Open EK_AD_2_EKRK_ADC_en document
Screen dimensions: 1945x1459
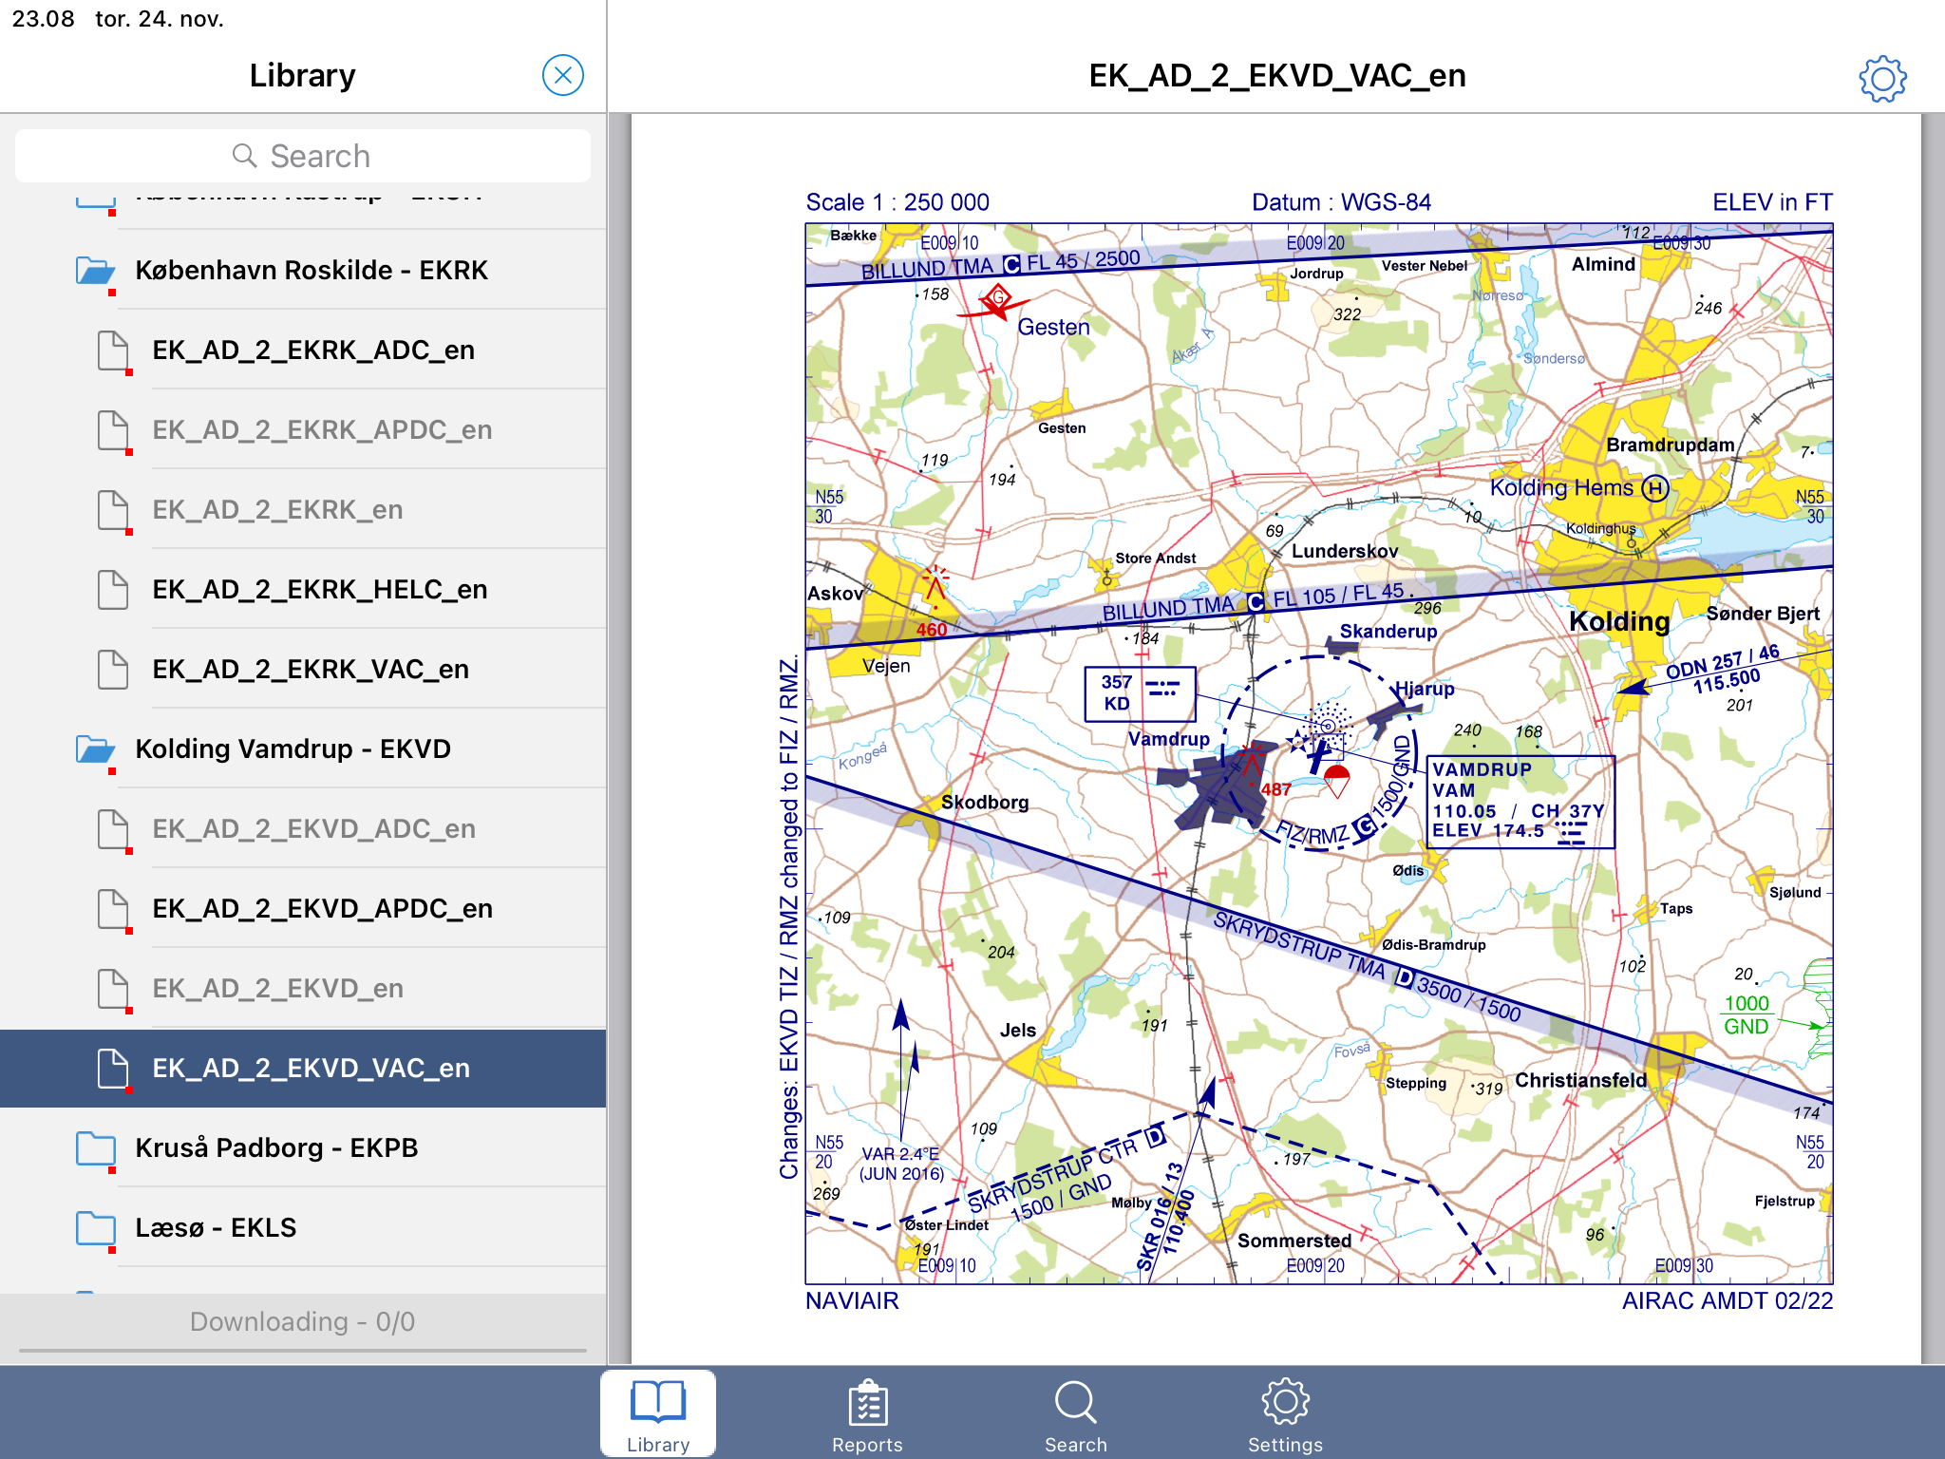pyautogui.click(x=303, y=351)
